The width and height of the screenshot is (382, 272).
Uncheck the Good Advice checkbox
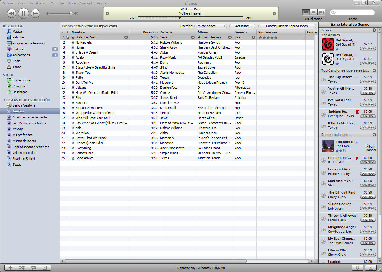tap(73, 158)
